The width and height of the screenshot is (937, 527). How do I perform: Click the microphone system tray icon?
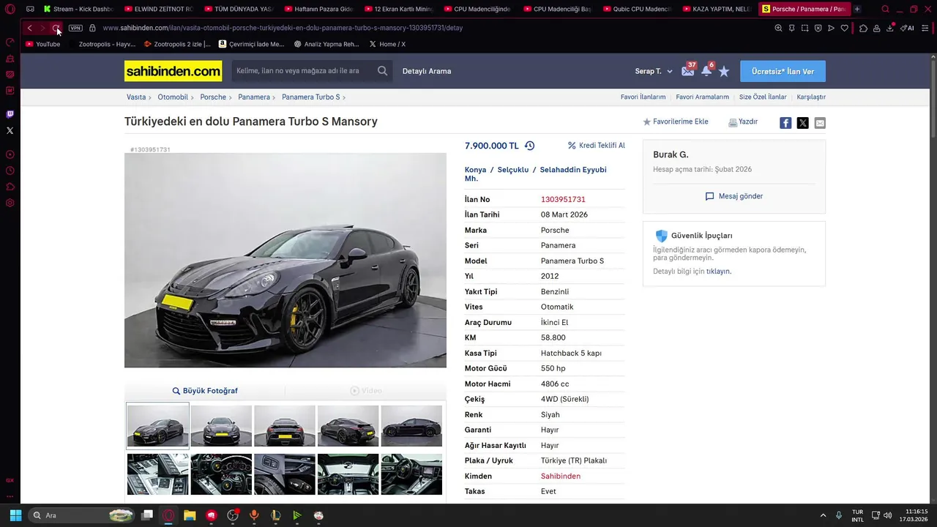(839, 515)
